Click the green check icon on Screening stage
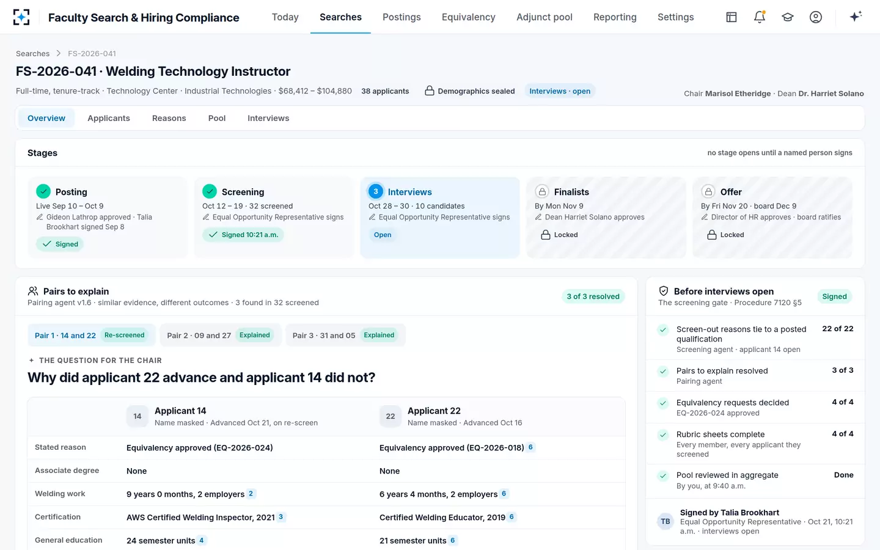This screenshot has width=880, height=550. [x=210, y=191]
